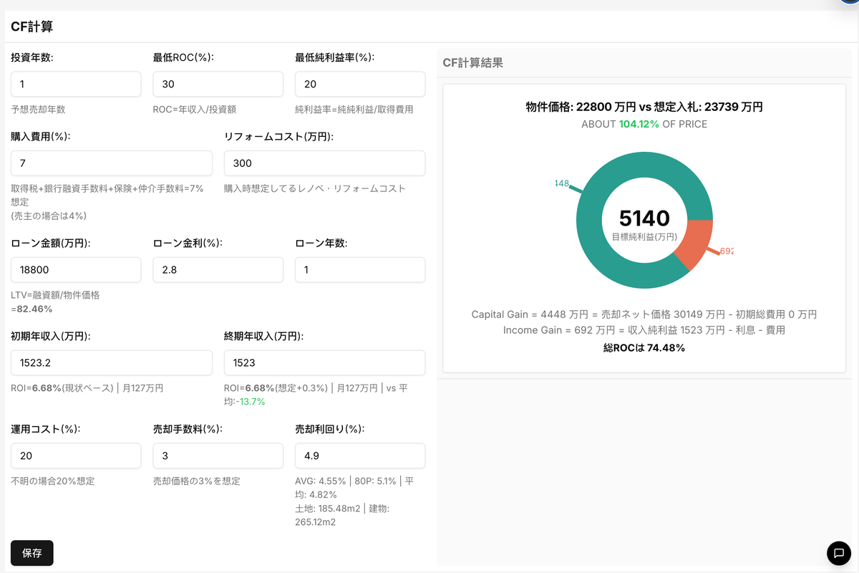Focus the 売却利回り(%) input
The height and width of the screenshot is (573, 859).
(x=360, y=456)
